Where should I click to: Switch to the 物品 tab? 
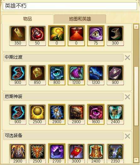pos(28,19)
